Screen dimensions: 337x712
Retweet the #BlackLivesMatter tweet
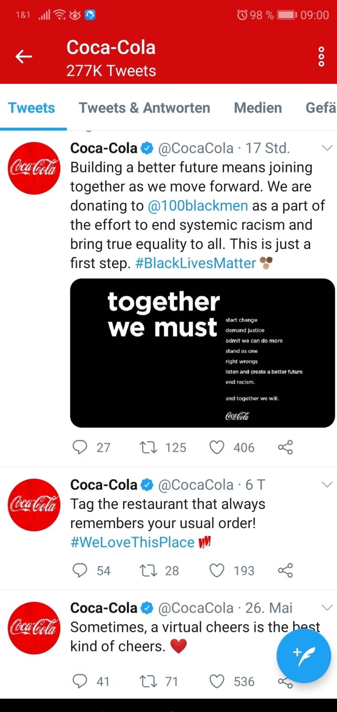[148, 447]
